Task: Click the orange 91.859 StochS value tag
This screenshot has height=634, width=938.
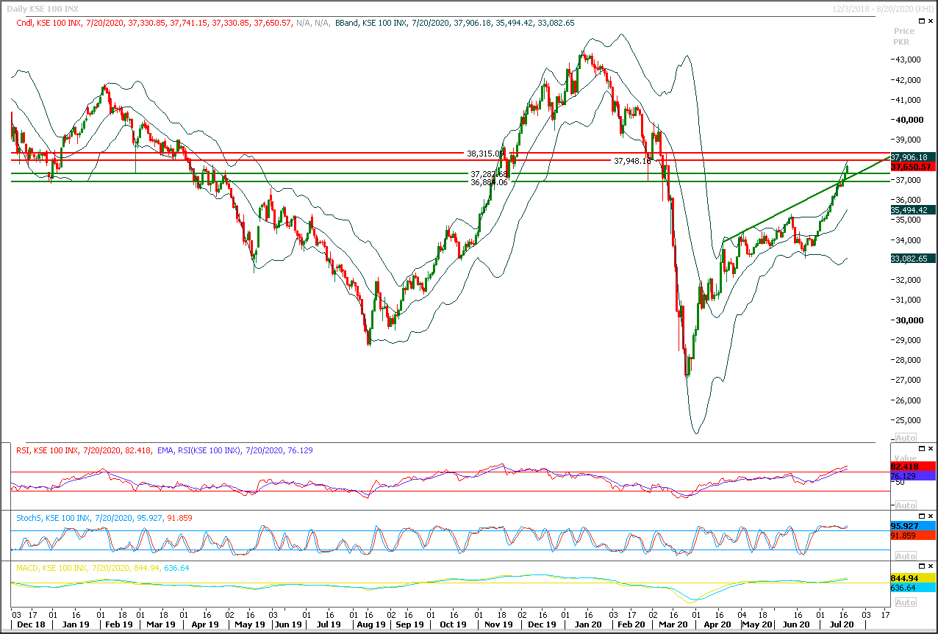Action: tap(912, 536)
